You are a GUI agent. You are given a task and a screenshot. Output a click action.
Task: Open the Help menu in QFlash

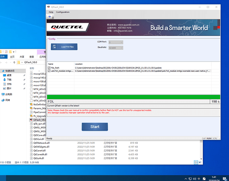tap(51, 12)
